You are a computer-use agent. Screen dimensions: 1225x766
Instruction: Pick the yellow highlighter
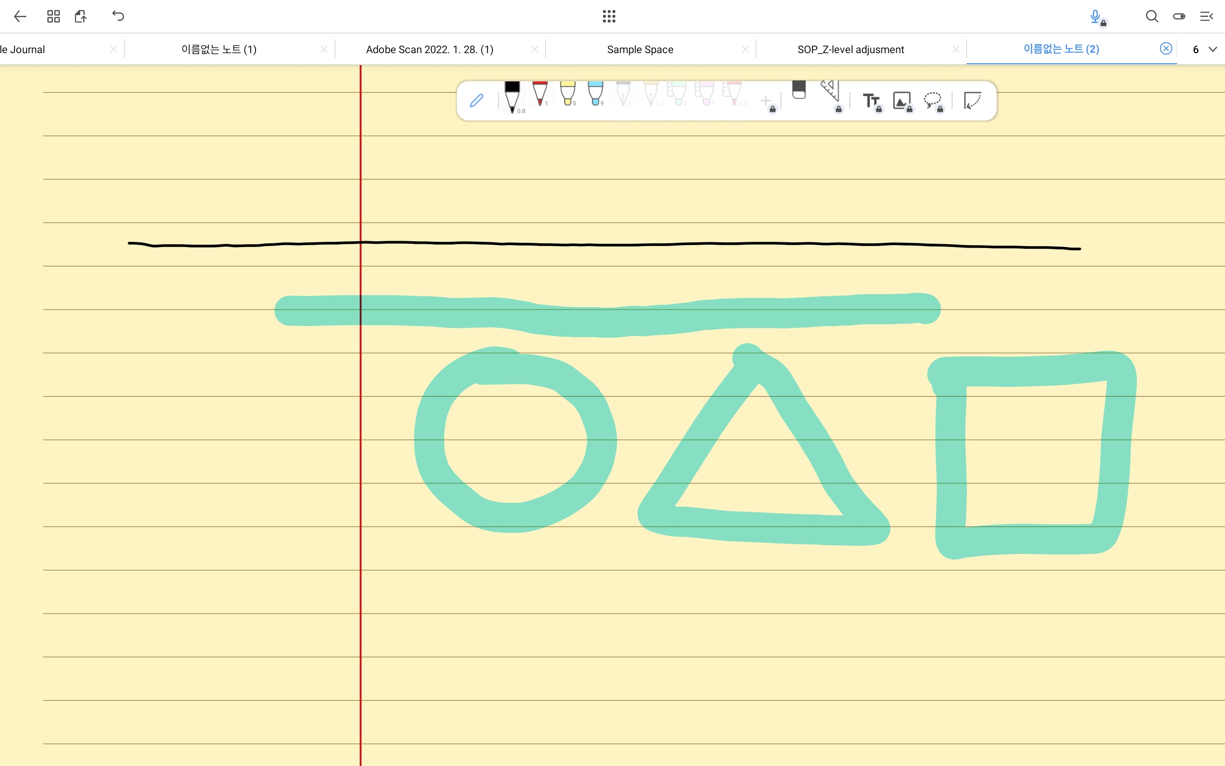click(x=568, y=94)
